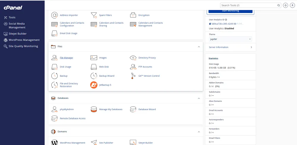The height and width of the screenshot is (145, 297).
Task: Collapse the Databases section chevron
Action: [199, 98]
